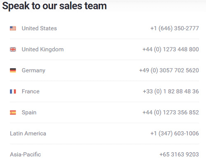206x163 pixels.
Task: Select the Spain flag icon
Action: tap(13, 112)
